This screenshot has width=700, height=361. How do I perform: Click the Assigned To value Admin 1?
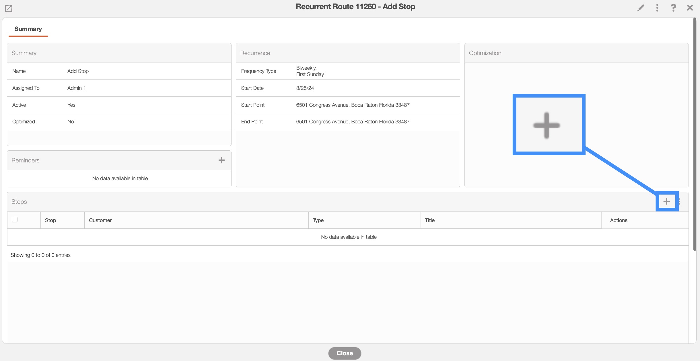tap(76, 88)
